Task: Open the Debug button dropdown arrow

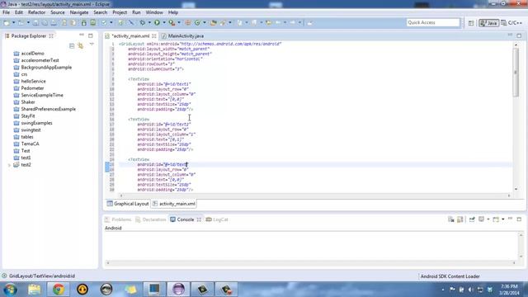Action: click(x=149, y=22)
